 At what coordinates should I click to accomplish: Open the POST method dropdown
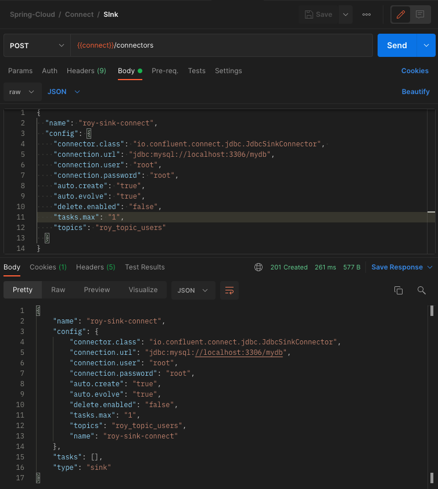[37, 45]
